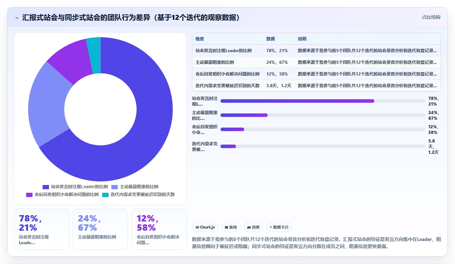Open data card 12%，58%
Image resolution: width=455 pixels, height=264 pixels.
[159, 229]
